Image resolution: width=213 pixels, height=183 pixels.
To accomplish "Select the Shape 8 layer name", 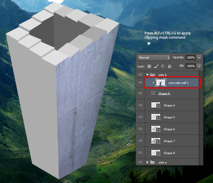I will [169, 153].
